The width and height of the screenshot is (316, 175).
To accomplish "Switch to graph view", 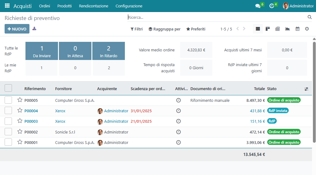I will [x=287, y=29].
